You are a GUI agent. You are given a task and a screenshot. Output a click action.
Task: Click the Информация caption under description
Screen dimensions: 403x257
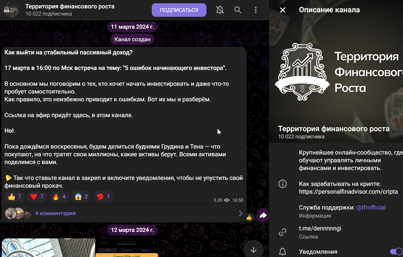[x=315, y=215]
